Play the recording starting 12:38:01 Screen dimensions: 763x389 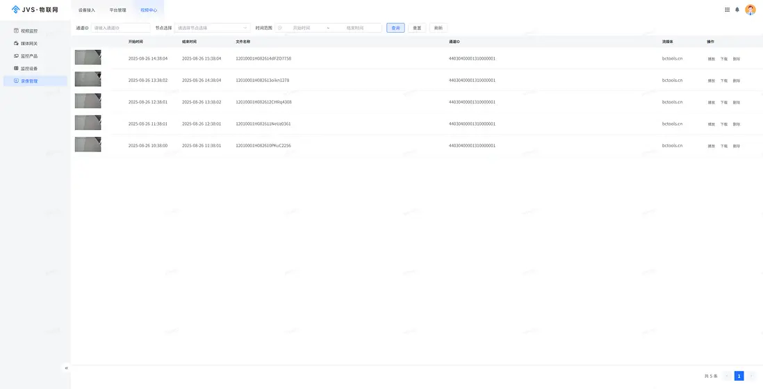(x=712, y=103)
